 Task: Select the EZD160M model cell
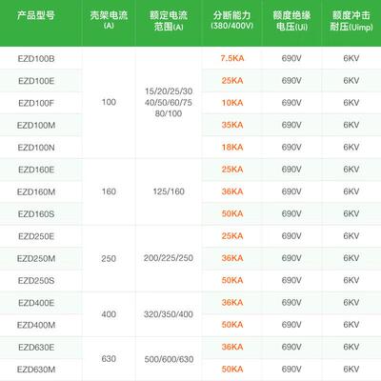[36, 192]
